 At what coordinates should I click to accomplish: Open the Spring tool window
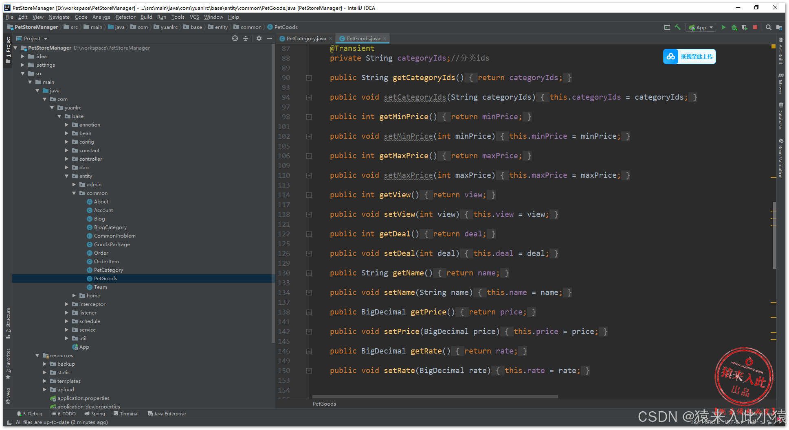click(x=95, y=414)
